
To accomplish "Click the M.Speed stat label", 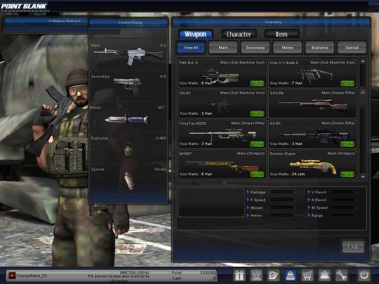I will pyautogui.click(x=319, y=208).
